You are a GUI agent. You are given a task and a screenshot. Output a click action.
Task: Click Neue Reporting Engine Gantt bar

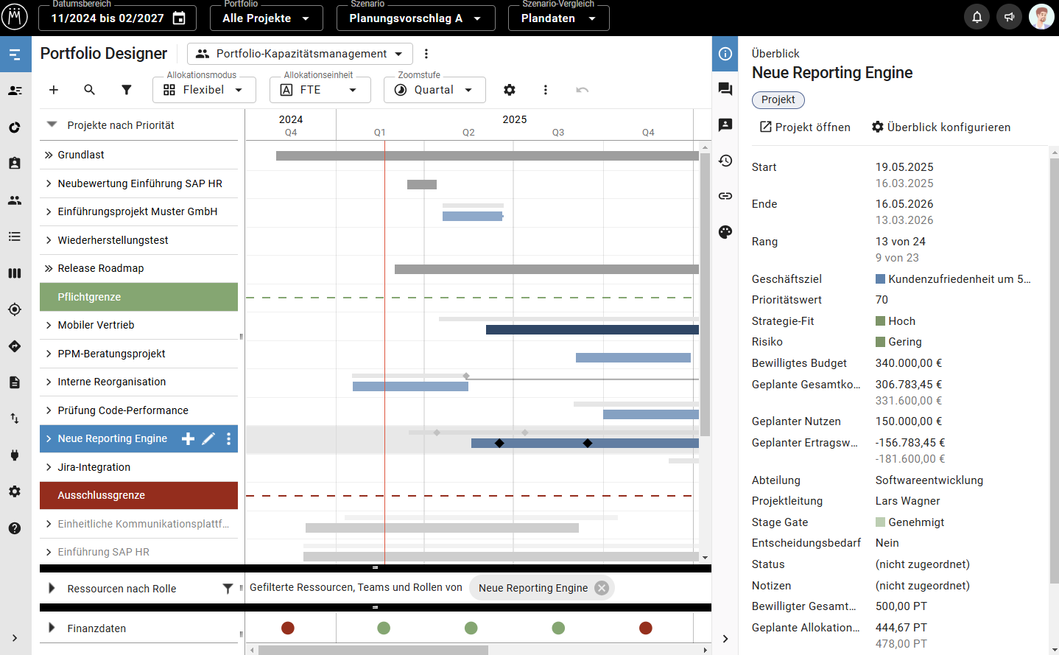tap(585, 443)
